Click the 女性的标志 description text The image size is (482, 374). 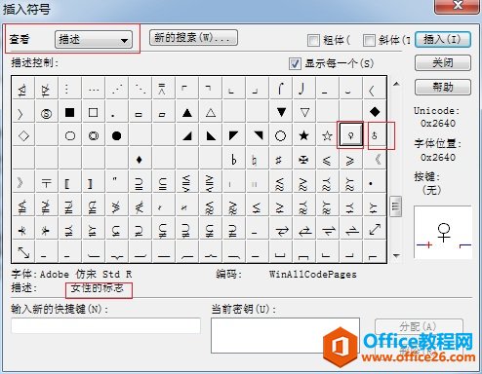point(97,288)
